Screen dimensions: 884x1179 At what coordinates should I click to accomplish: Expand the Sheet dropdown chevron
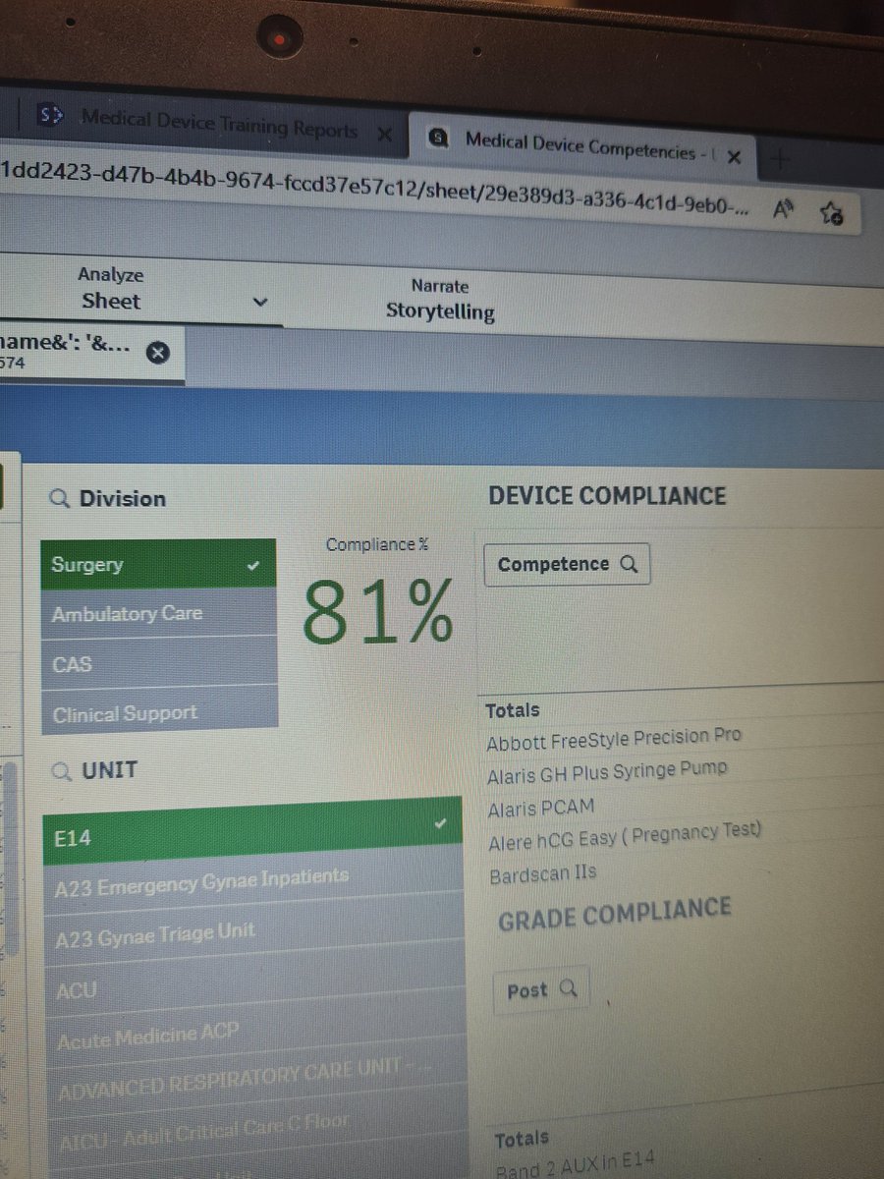pos(259,303)
